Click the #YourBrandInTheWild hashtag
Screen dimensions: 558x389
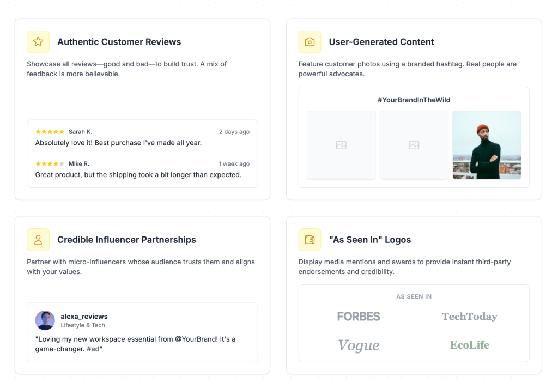click(414, 100)
